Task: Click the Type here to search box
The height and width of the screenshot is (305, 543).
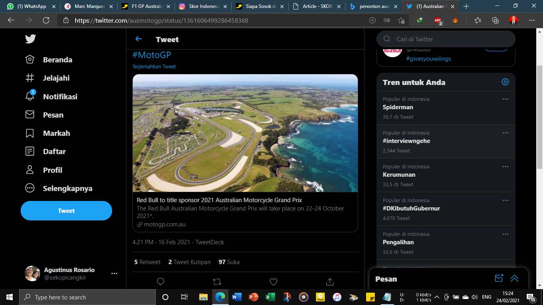Action: pyautogui.click(x=87, y=297)
